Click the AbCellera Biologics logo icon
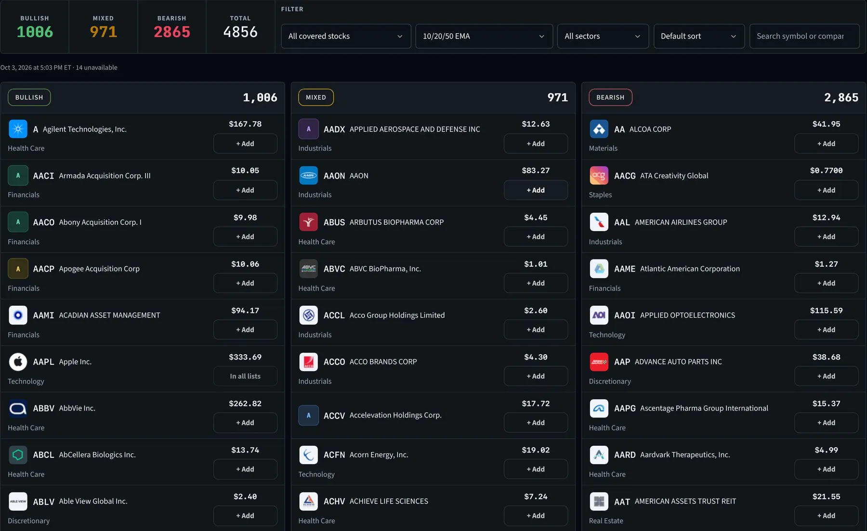Screen dimensions: 867x531 tap(18, 454)
